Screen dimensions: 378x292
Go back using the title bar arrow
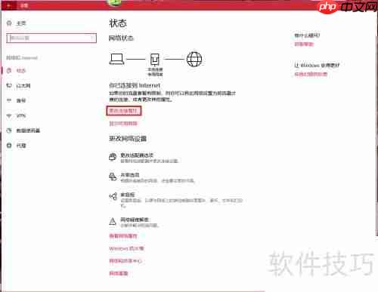click(x=8, y=5)
